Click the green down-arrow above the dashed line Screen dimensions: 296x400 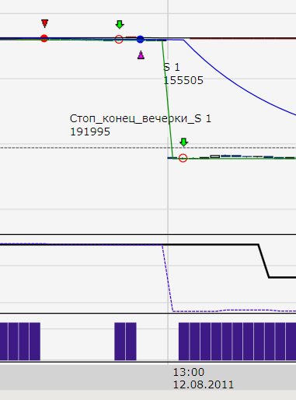[183, 142]
